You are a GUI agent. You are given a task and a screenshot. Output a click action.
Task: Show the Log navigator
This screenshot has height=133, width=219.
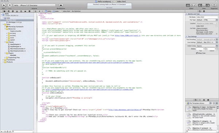(30, 11)
